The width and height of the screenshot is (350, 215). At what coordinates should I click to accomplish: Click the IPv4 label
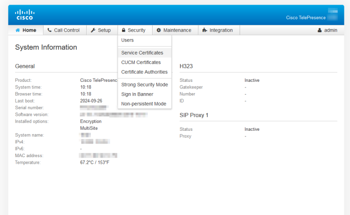[x=20, y=142]
